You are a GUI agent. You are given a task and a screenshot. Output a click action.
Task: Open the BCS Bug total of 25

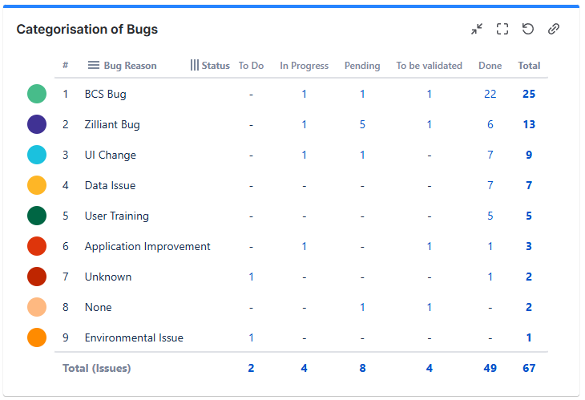coord(529,94)
